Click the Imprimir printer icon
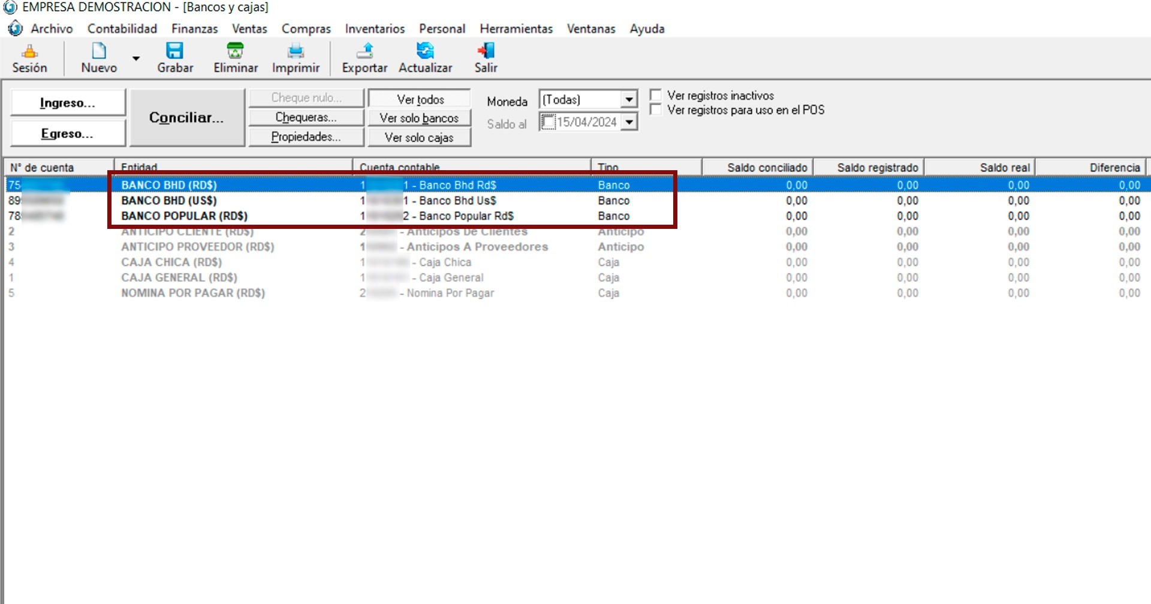 (x=296, y=51)
